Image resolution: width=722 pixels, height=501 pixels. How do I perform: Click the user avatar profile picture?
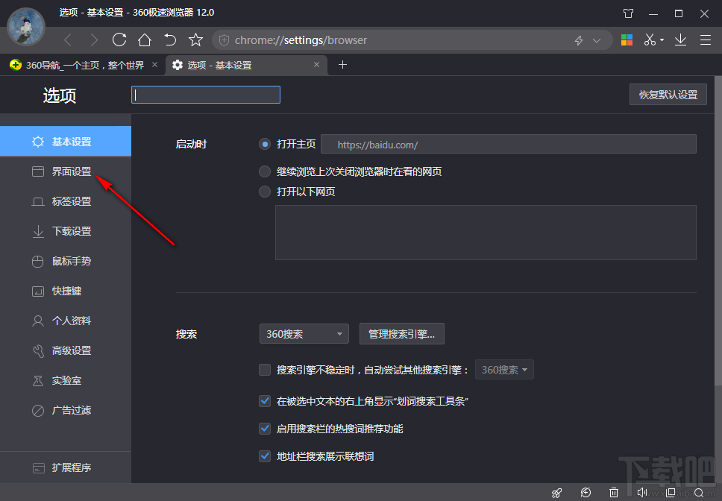coord(26,27)
